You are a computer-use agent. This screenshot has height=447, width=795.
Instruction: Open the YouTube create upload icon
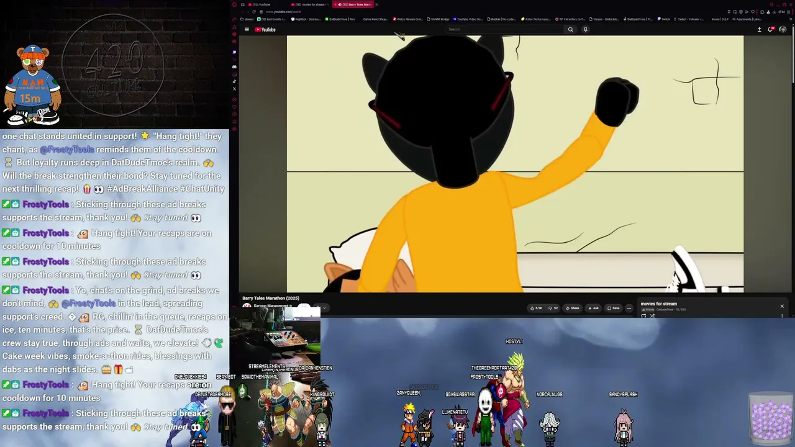[759, 29]
